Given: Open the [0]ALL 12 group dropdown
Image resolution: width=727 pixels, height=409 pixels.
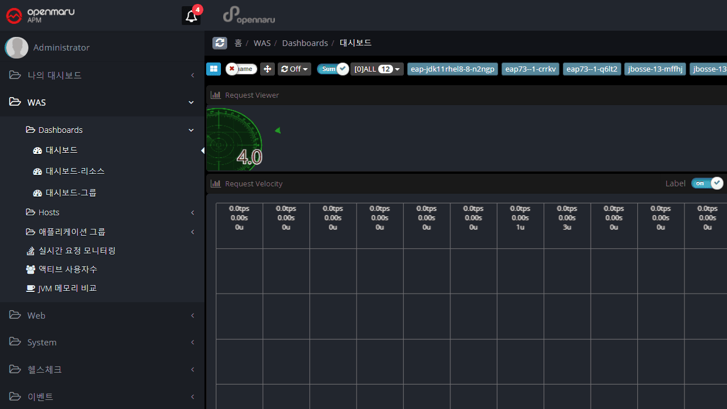Looking at the screenshot, I should [377, 69].
